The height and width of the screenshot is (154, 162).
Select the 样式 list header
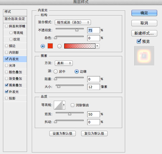15,13
